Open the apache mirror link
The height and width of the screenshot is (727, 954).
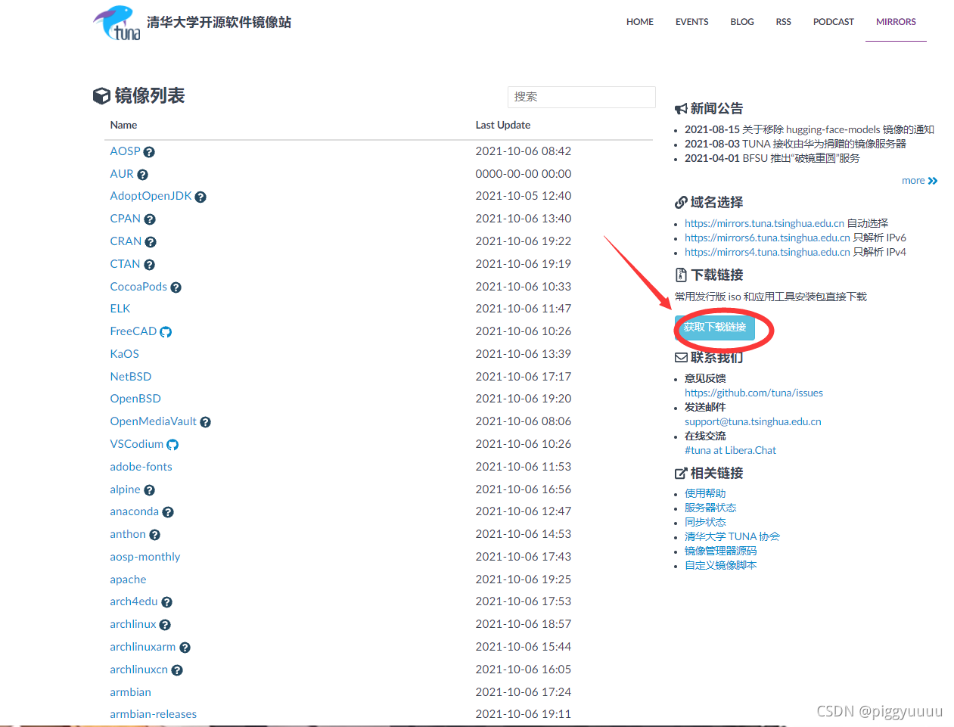click(128, 579)
